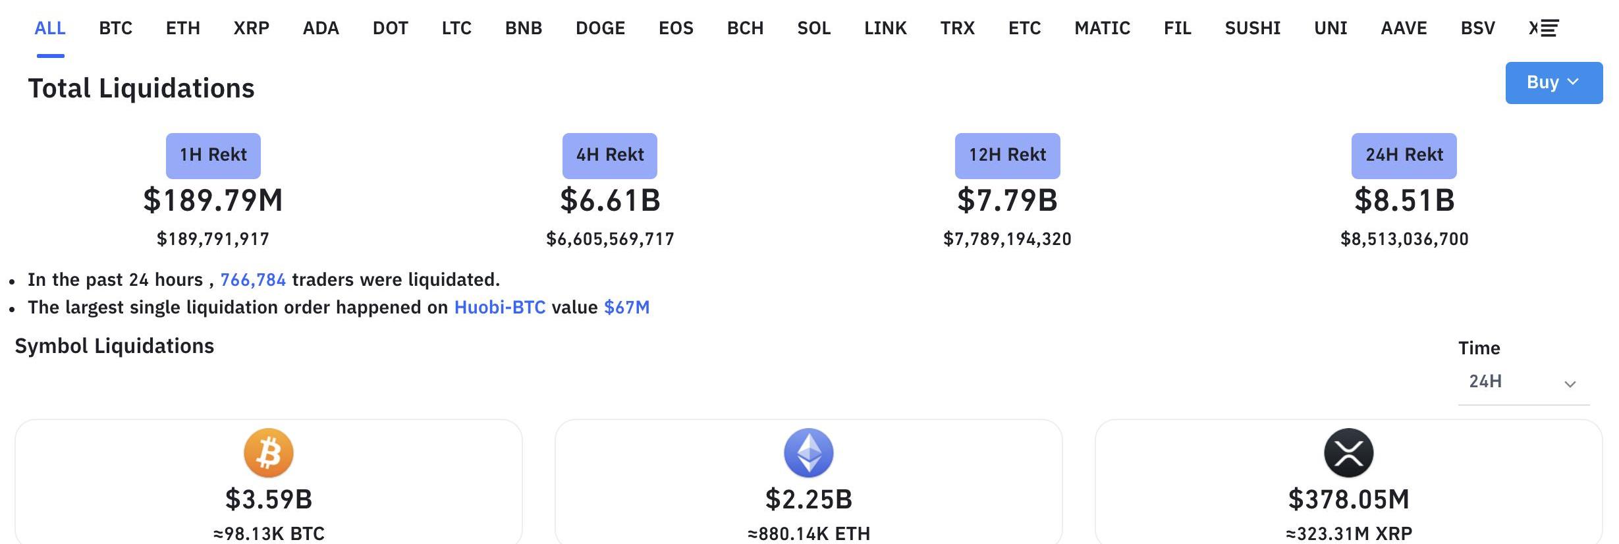Go to the SOL tab
This screenshot has width=1619, height=544.
click(814, 28)
